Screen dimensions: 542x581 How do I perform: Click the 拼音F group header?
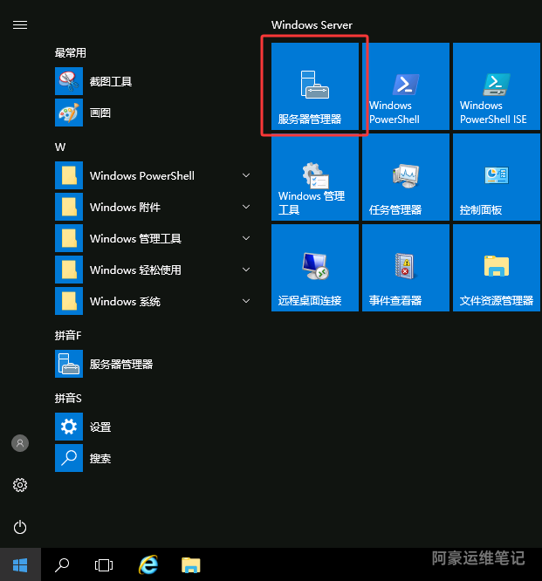(x=68, y=335)
